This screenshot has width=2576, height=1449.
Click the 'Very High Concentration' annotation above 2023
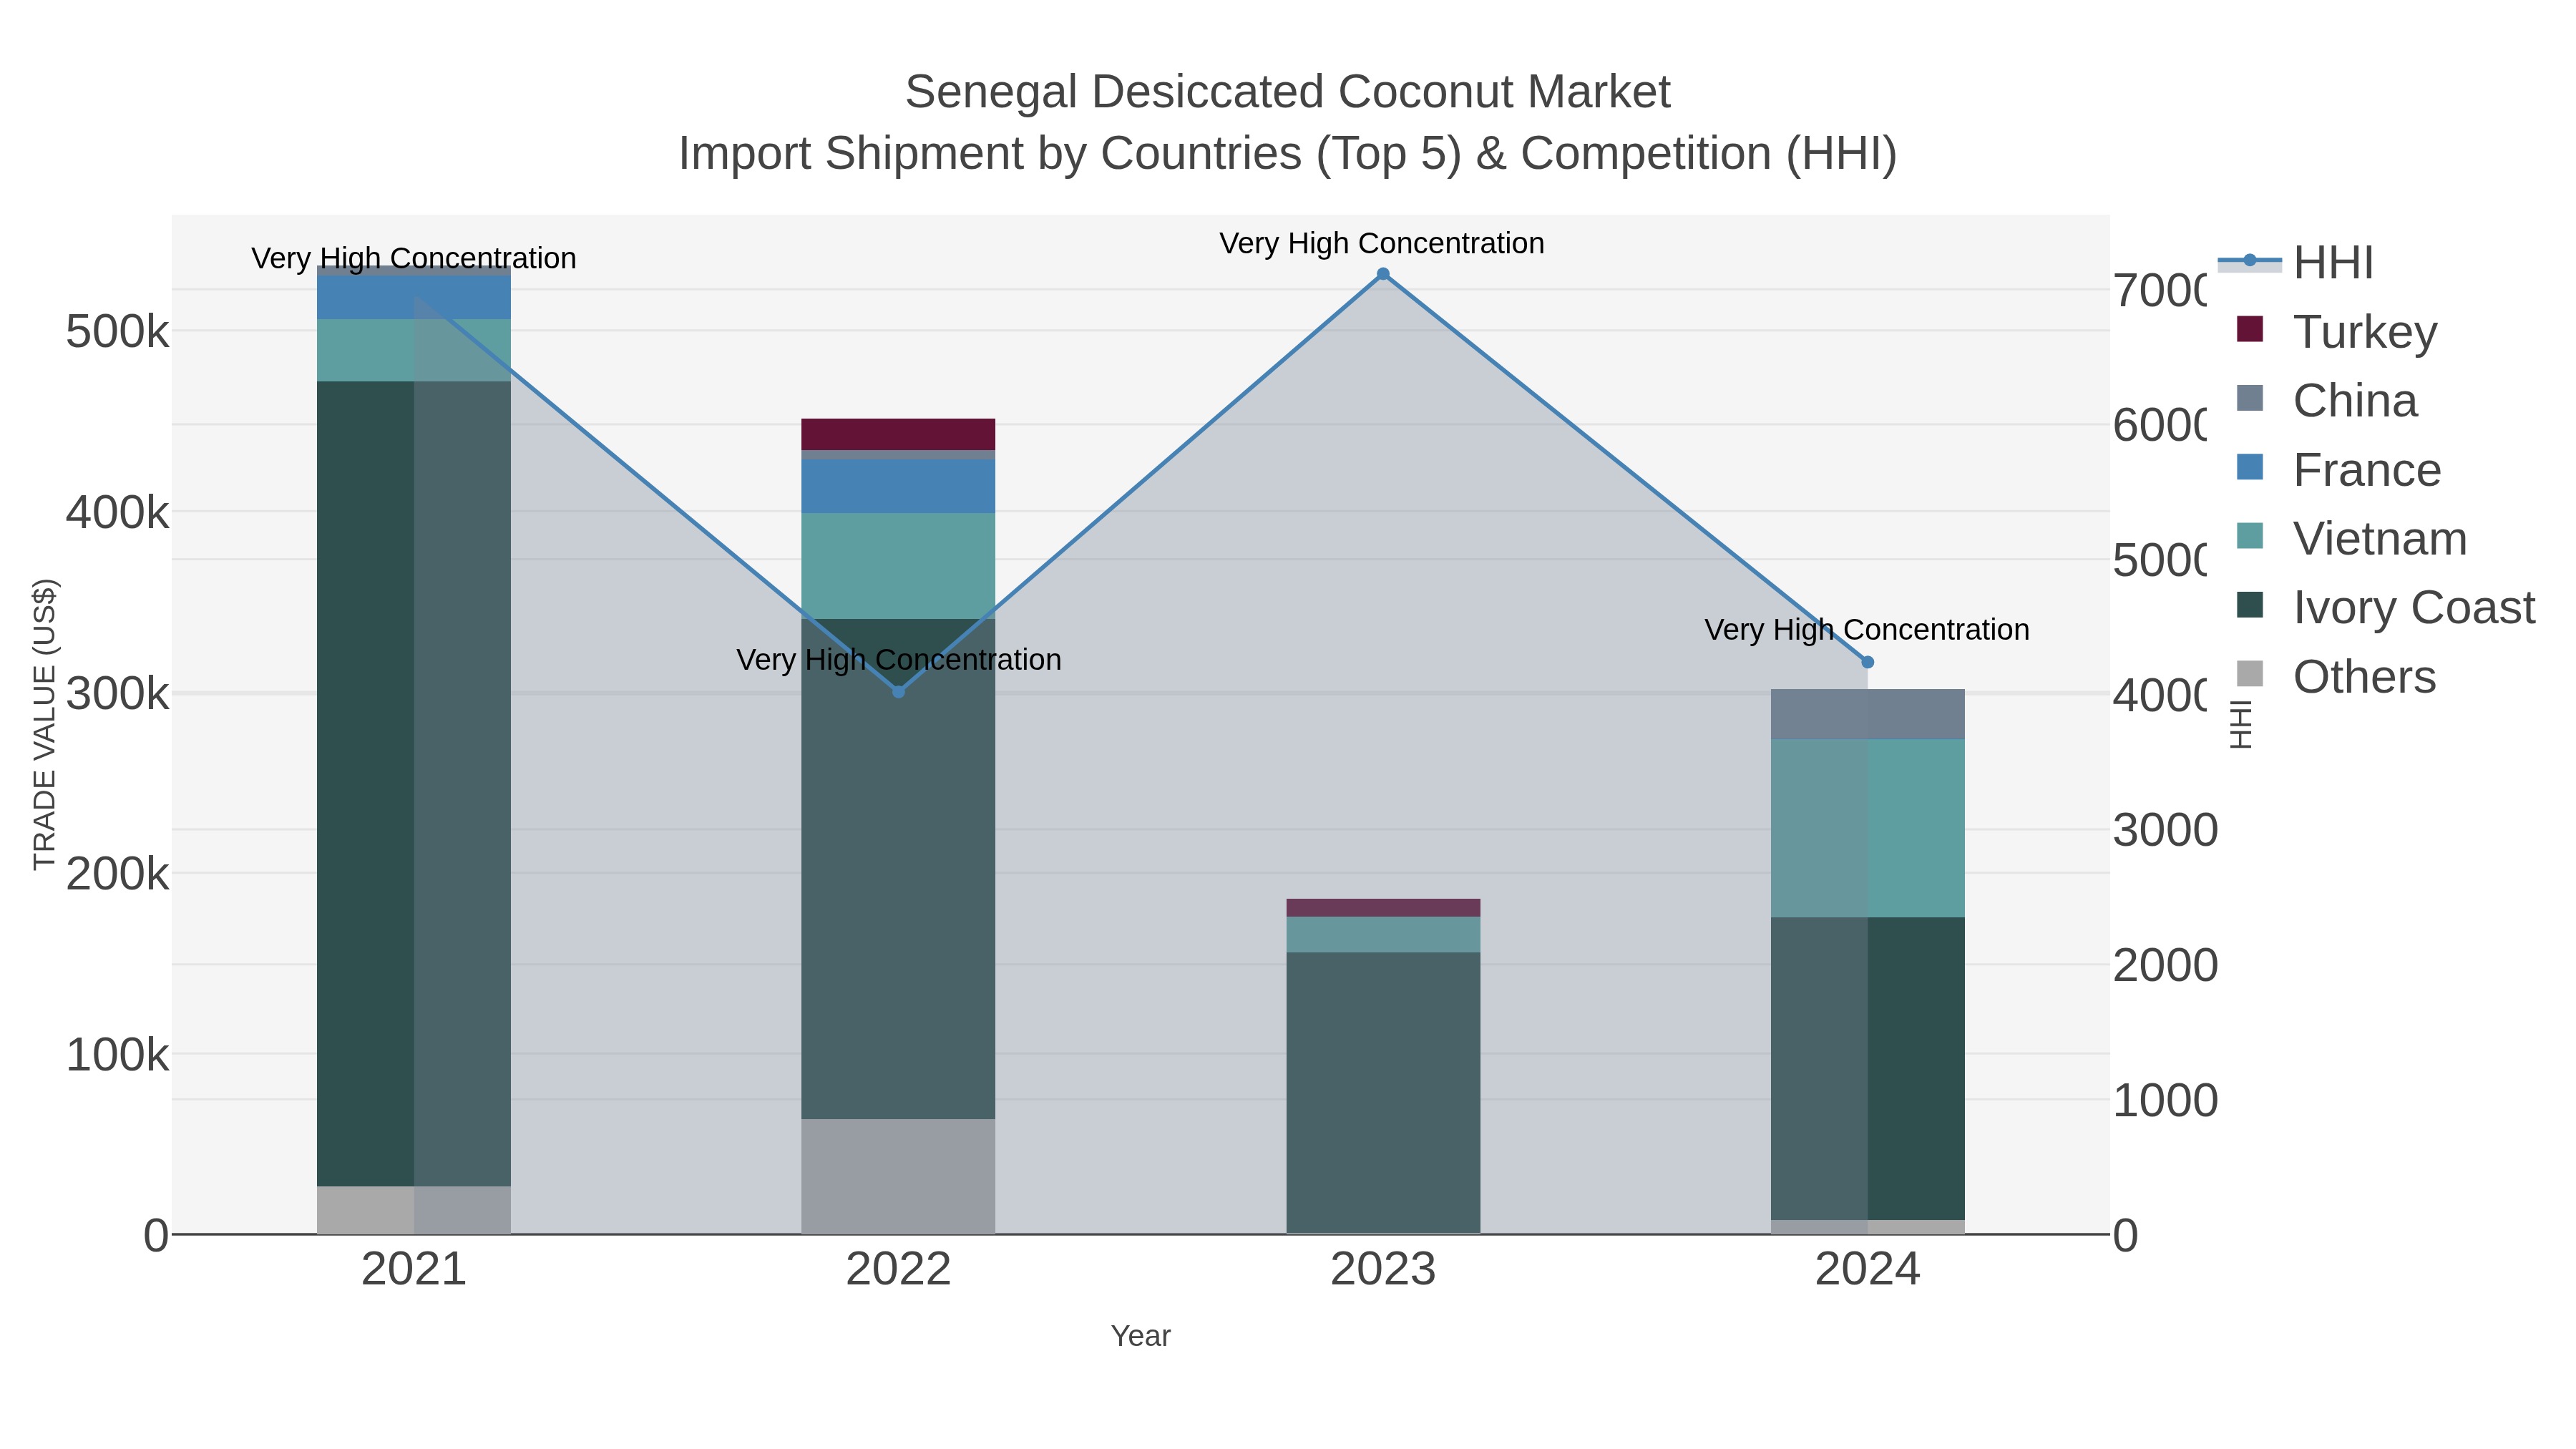(x=1382, y=243)
